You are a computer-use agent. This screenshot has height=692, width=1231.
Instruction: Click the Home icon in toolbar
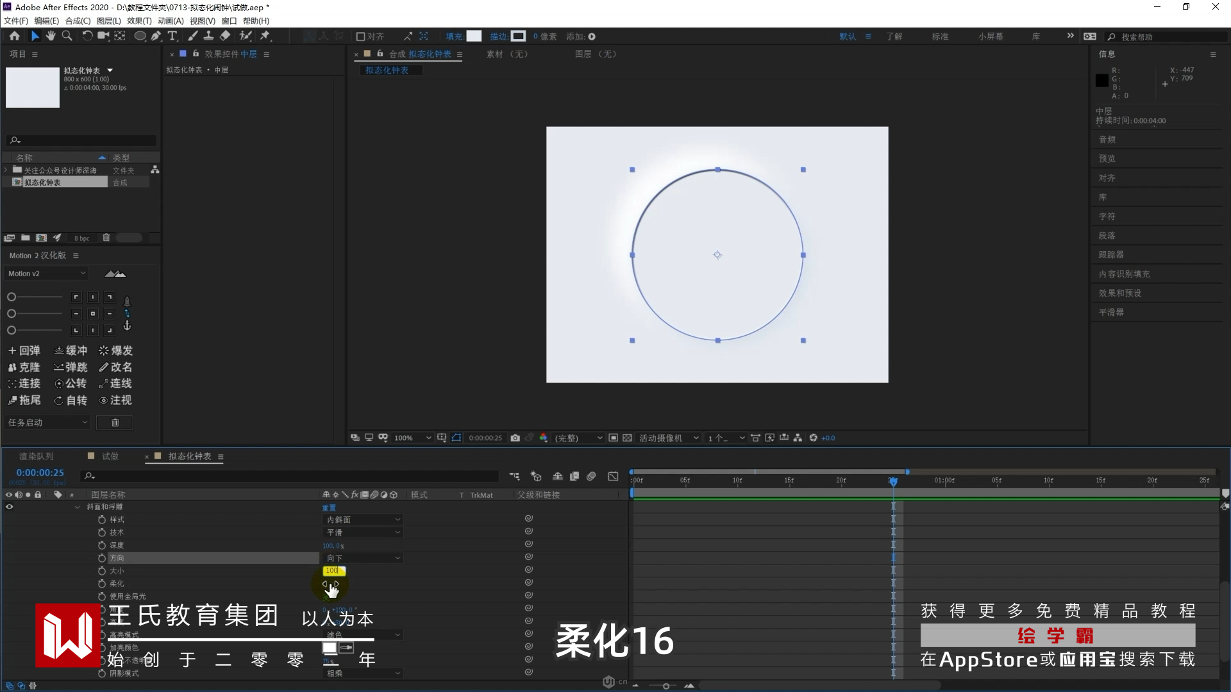click(14, 36)
